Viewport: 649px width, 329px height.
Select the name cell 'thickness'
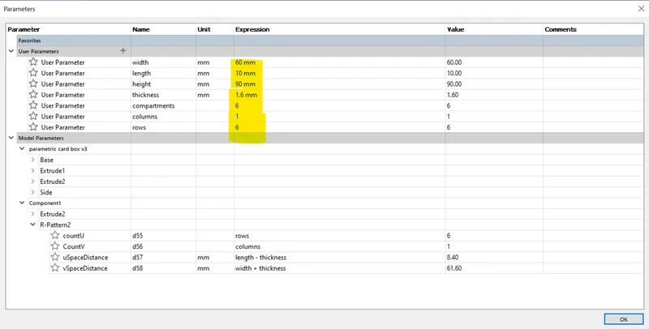tap(164, 95)
